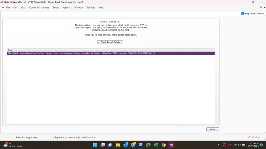Open the Windows Start menu
Viewport: 266px width, 149px height.
click(95, 145)
